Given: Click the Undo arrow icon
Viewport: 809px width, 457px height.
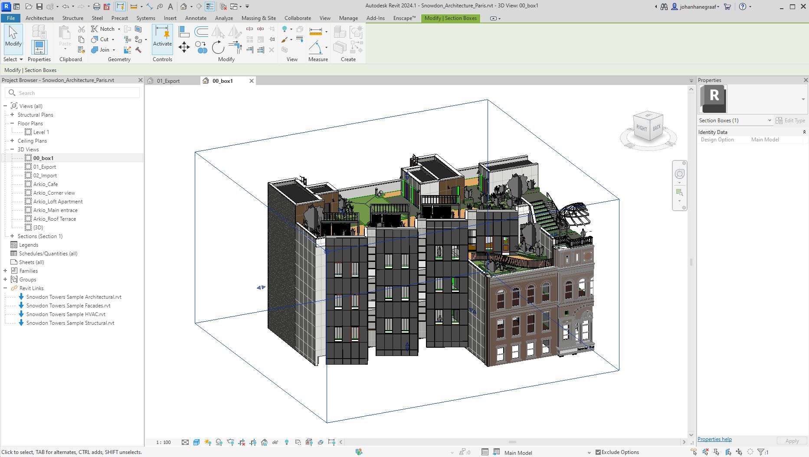Looking at the screenshot, I should [x=66, y=7].
